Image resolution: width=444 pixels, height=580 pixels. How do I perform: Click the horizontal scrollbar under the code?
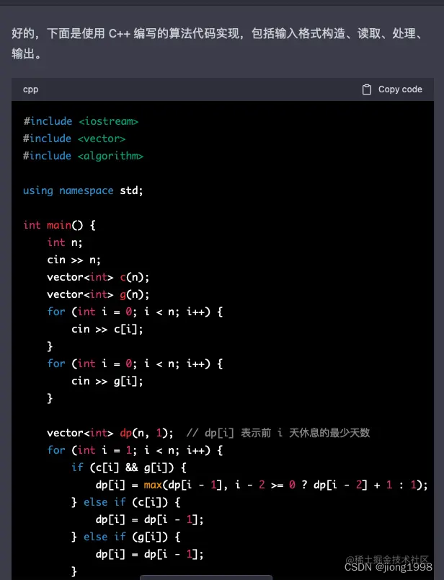[206, 577]
